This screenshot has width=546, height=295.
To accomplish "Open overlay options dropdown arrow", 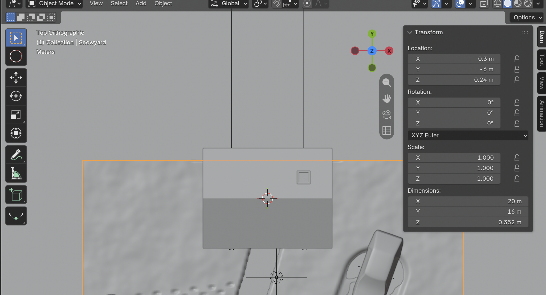I will click(470, 4).
